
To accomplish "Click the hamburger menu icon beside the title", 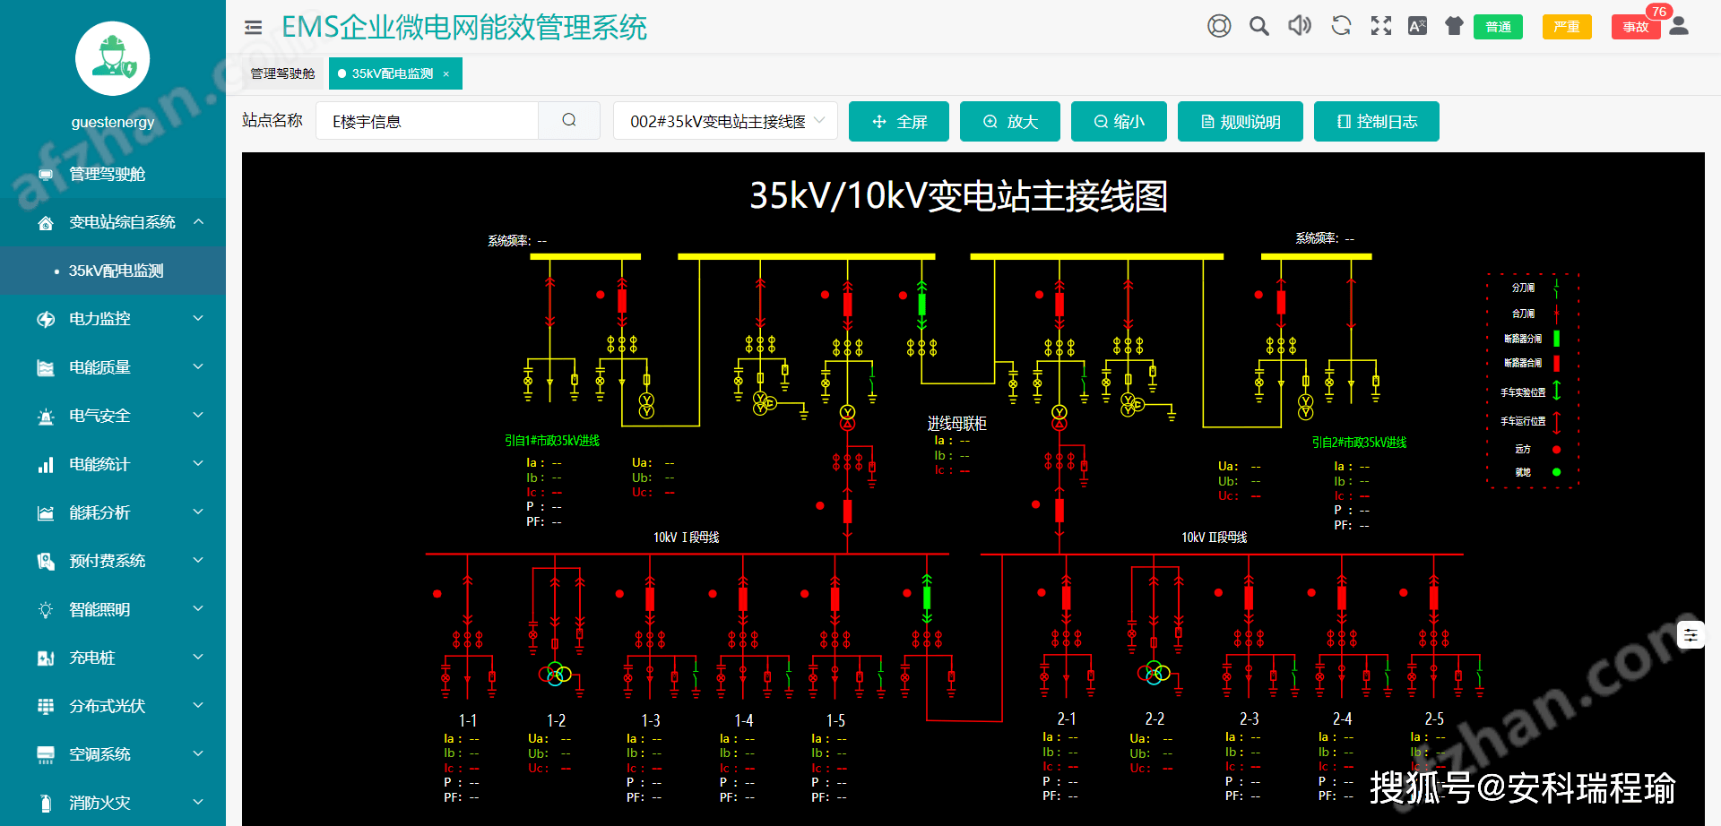I will tap(254, 27).
